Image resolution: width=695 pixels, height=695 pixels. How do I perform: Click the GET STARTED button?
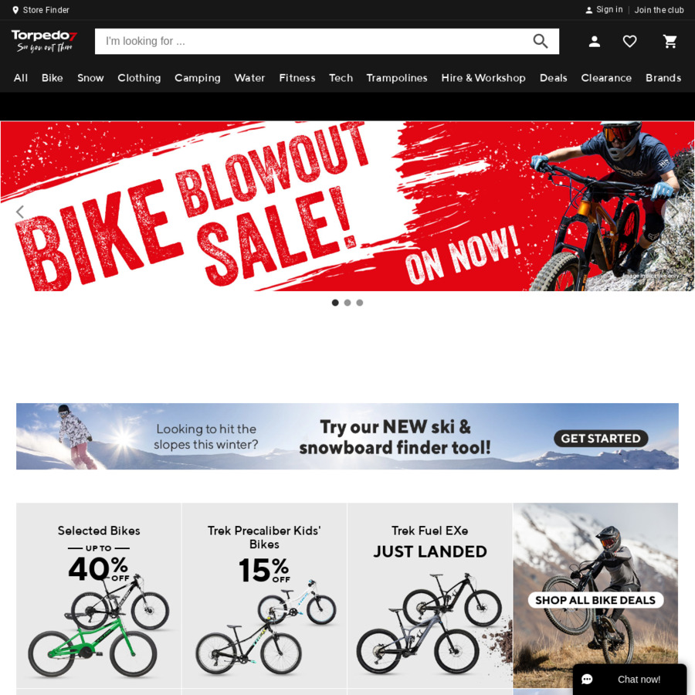601,439
